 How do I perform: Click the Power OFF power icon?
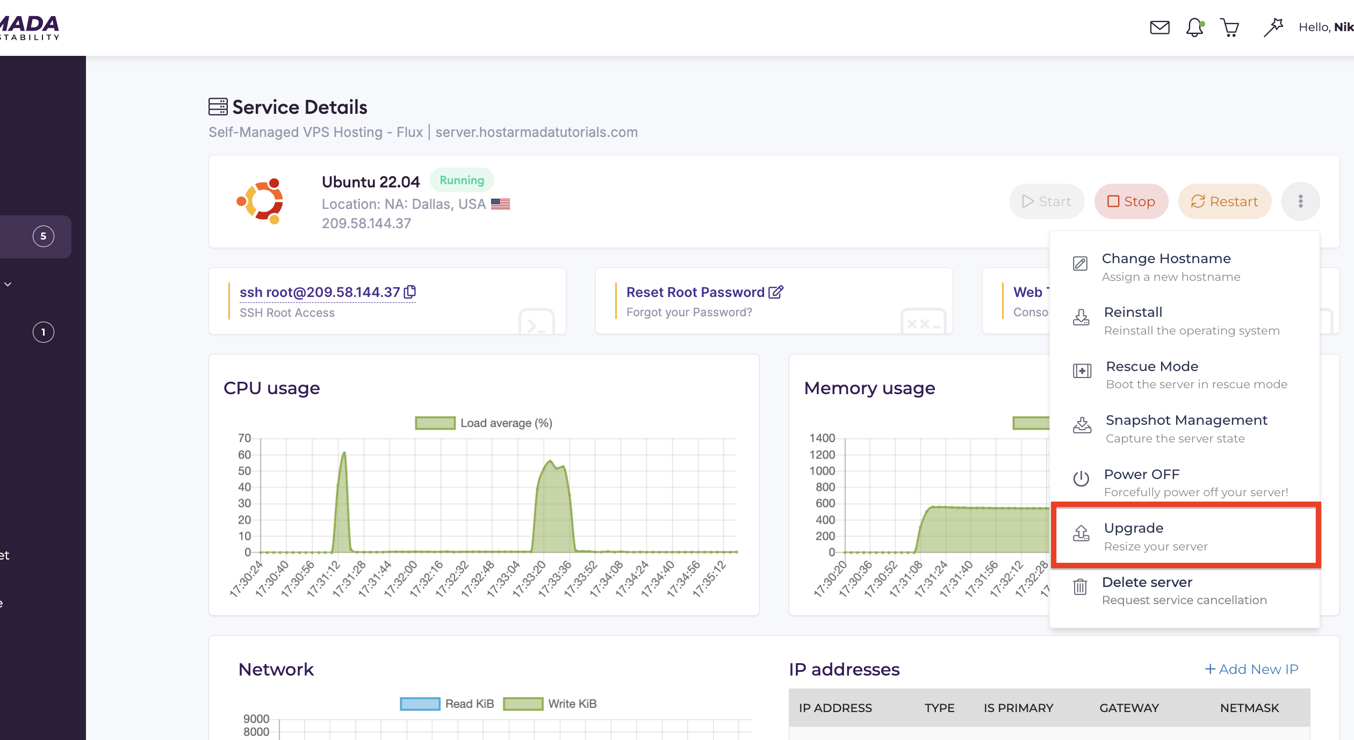click(1081, 478)
